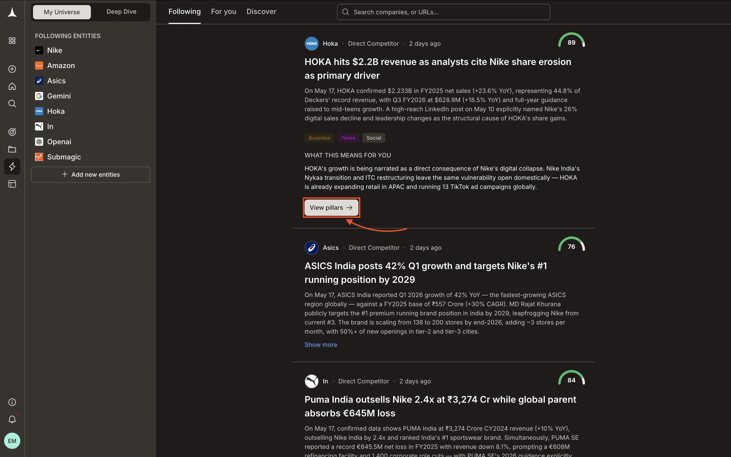Open the Discover tab
The width and height of the screenshot is (731, 457).
pyautogui.click(x=261, y=11)
